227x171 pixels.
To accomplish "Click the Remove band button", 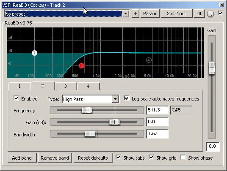I will (55, 158).
